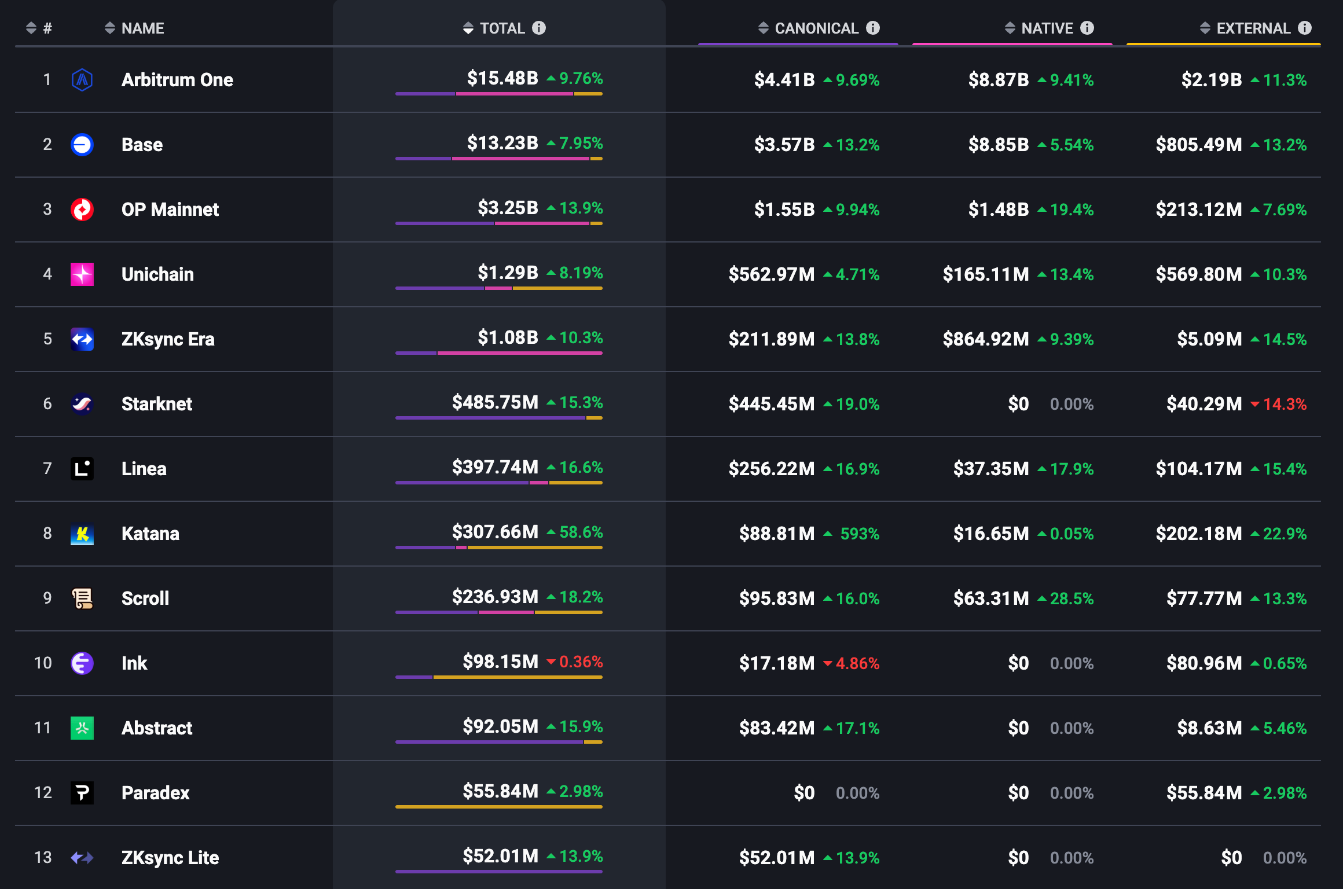
Task: Click the Unichain pink logo icon
Action: pyautogui.click(x=82, y=274)
